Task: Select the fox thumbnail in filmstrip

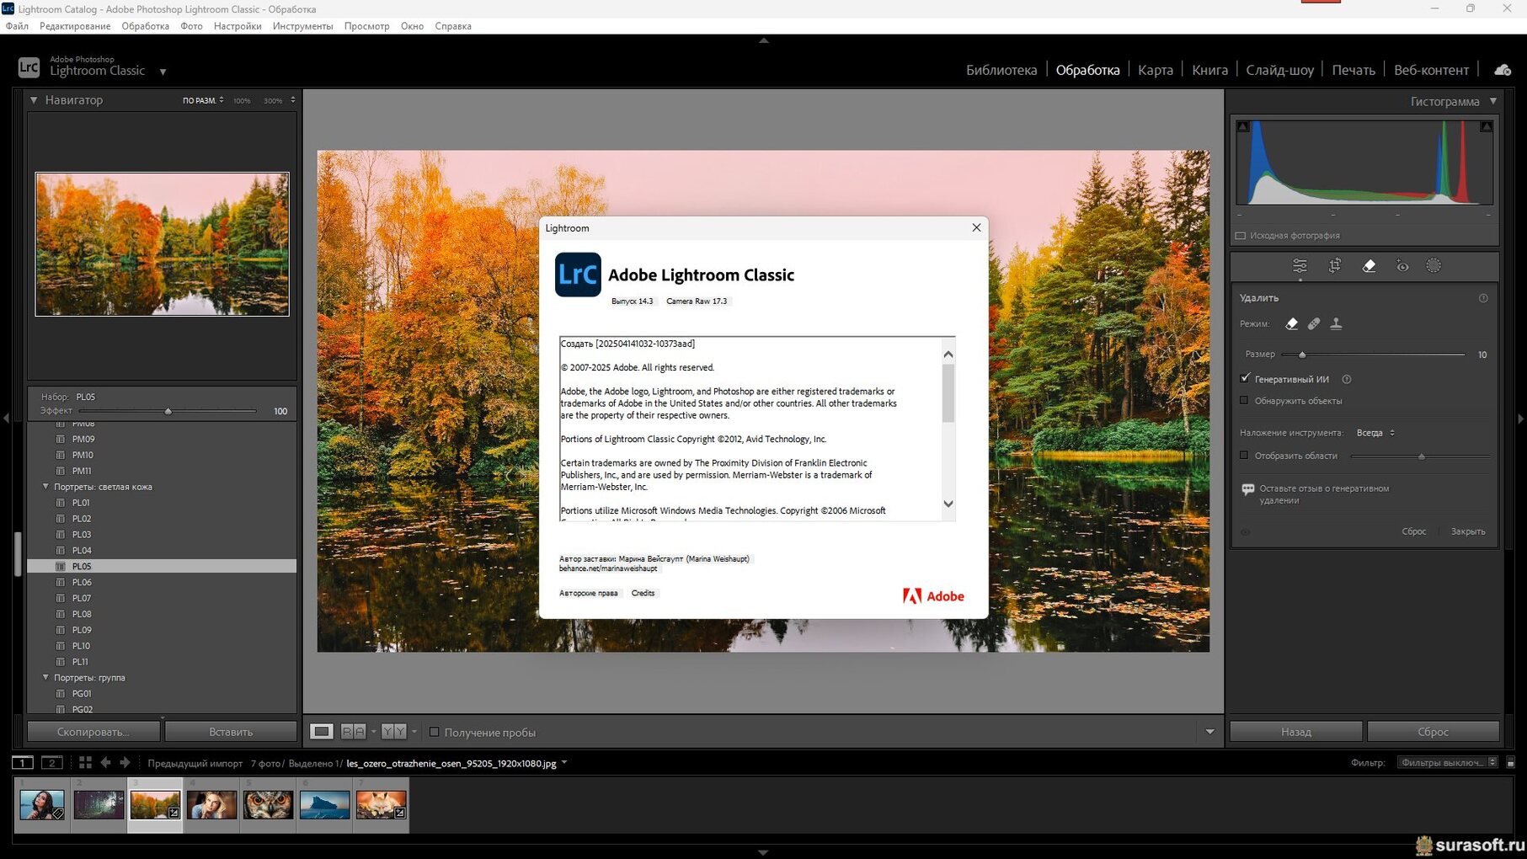Action: pos(381,805)
